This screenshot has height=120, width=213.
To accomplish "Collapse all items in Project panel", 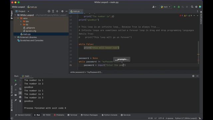I will [57, 11].
